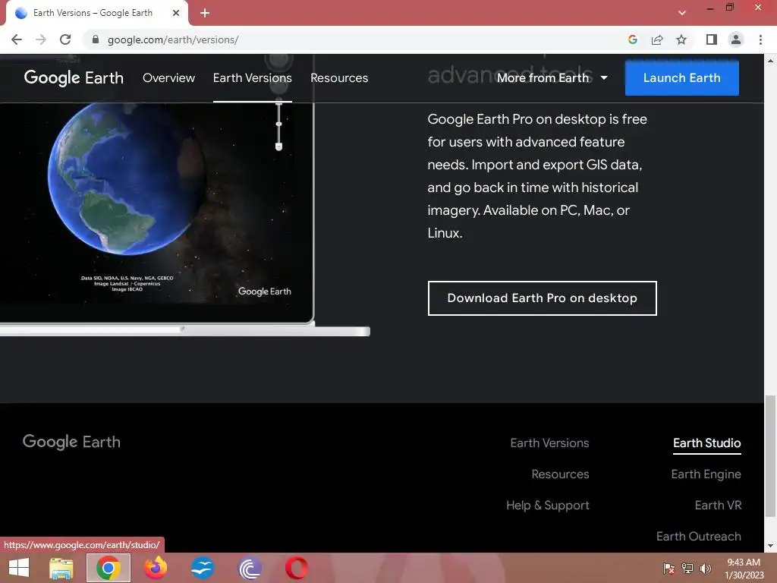Open Earth Studio footer link
The image size is (777, 583).
pyautogui.click(x=706, y=443)
